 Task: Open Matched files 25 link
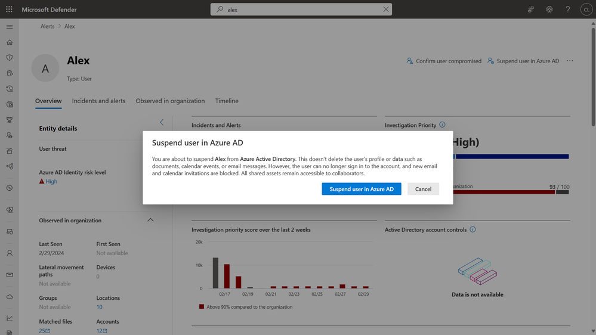point(45,331)
